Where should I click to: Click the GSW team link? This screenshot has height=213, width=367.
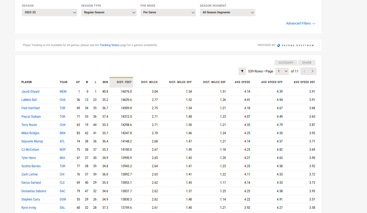click(x=63, y=199)
